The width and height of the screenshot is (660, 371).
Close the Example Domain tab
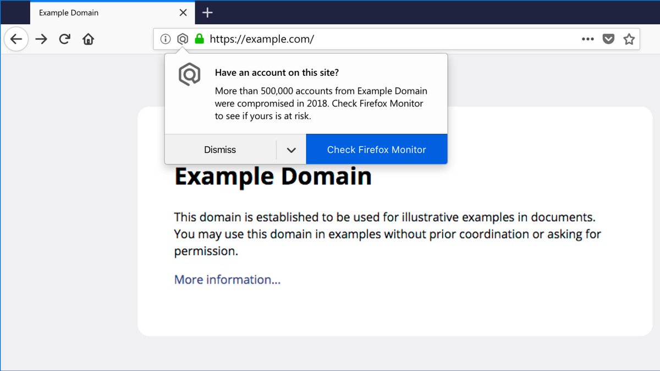pyautogui.click(x=183, y=12)
